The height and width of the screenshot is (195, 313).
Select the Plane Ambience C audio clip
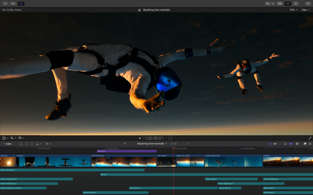(x=29, y=184)
